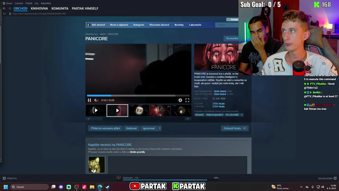
Task: Toggle fullscreen on the trailer player
Action: tap(187, 100)
